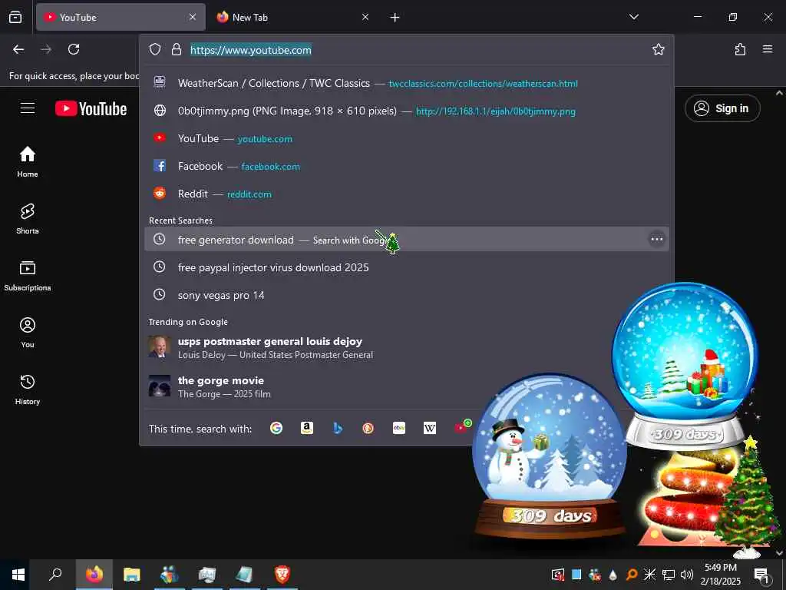The width and height of the screenshot is (786, 590).
Task: Open File Explorer from the taskbar
Action: coord(131,575)
